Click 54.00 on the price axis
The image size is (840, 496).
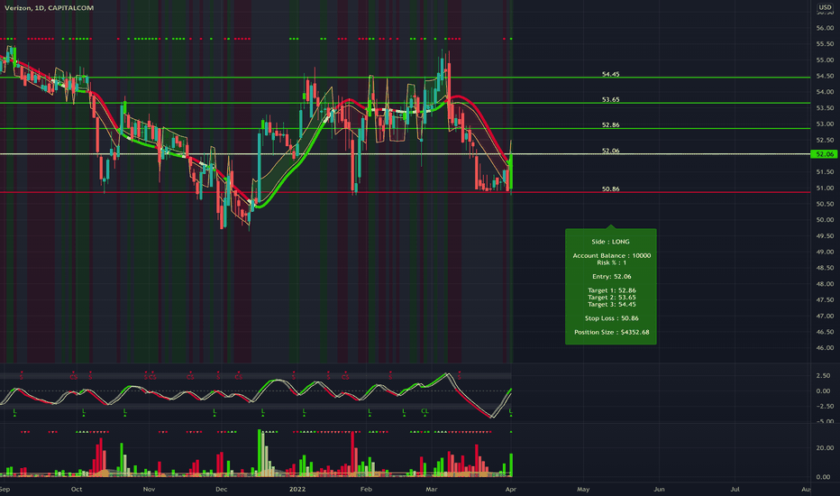tap(825, 92)
